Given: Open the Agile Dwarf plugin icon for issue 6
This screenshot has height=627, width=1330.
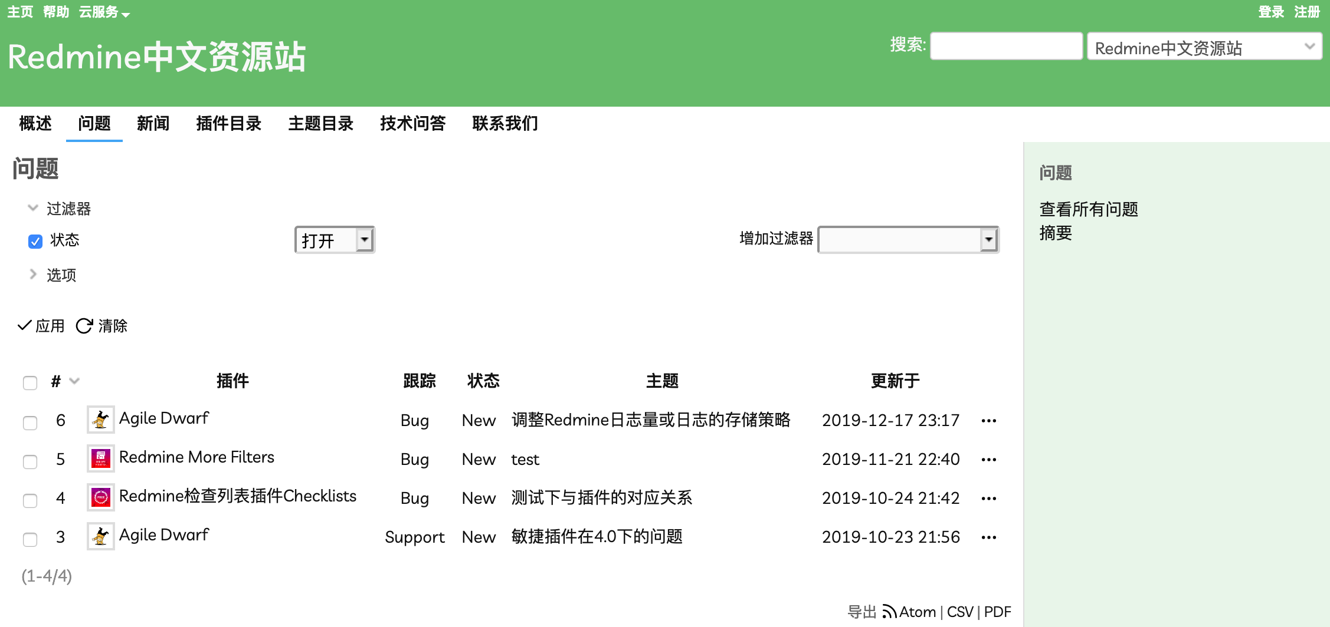Looking at the screenshot, I should [101, 420].
